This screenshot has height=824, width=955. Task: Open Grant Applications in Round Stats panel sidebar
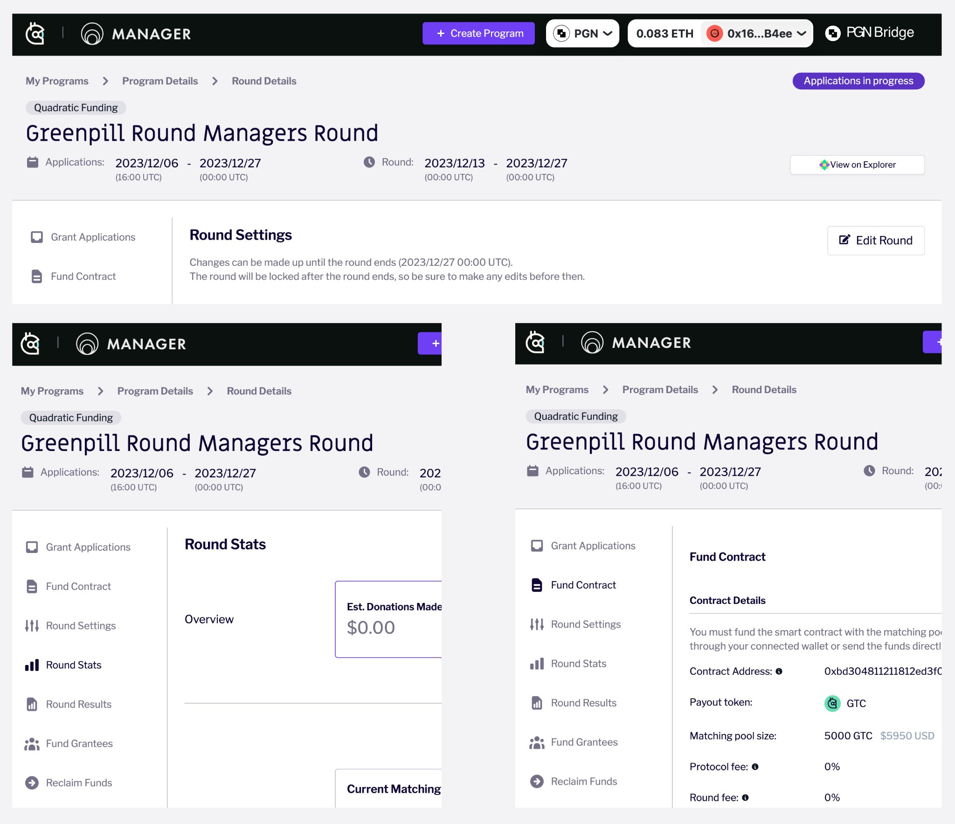point(78,547)
